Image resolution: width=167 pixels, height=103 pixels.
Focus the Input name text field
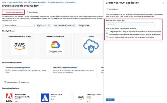tap(130, 24)
